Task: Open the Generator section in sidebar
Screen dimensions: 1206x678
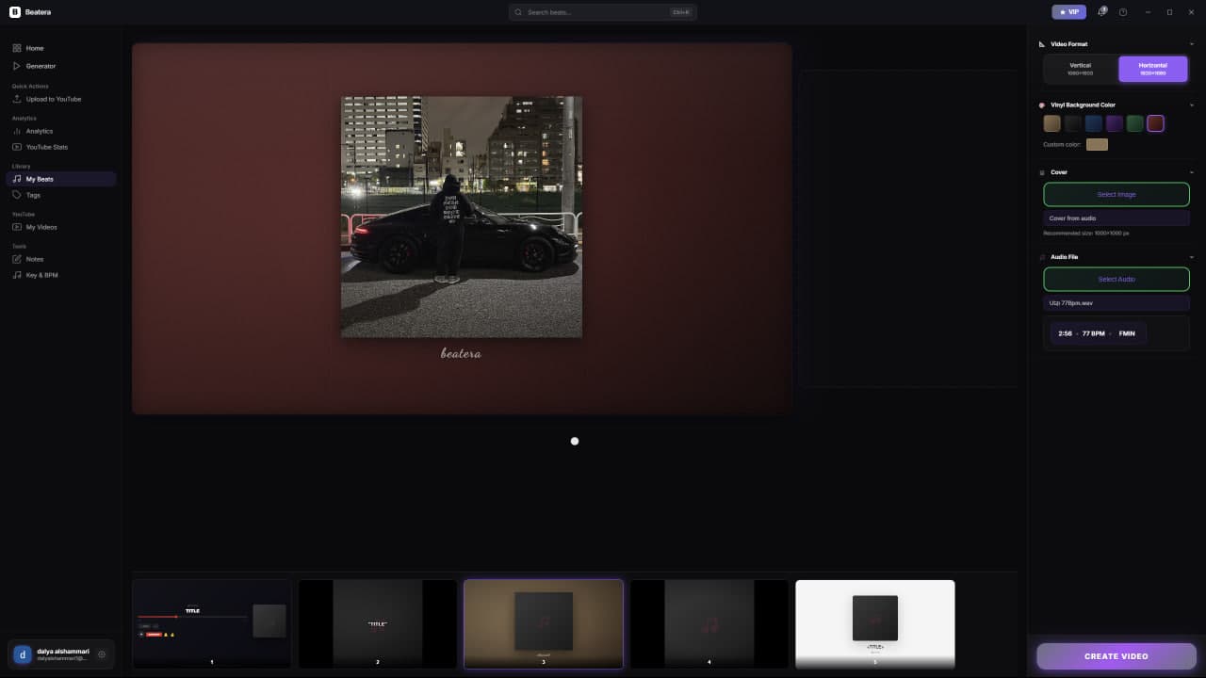Action: 40,66
